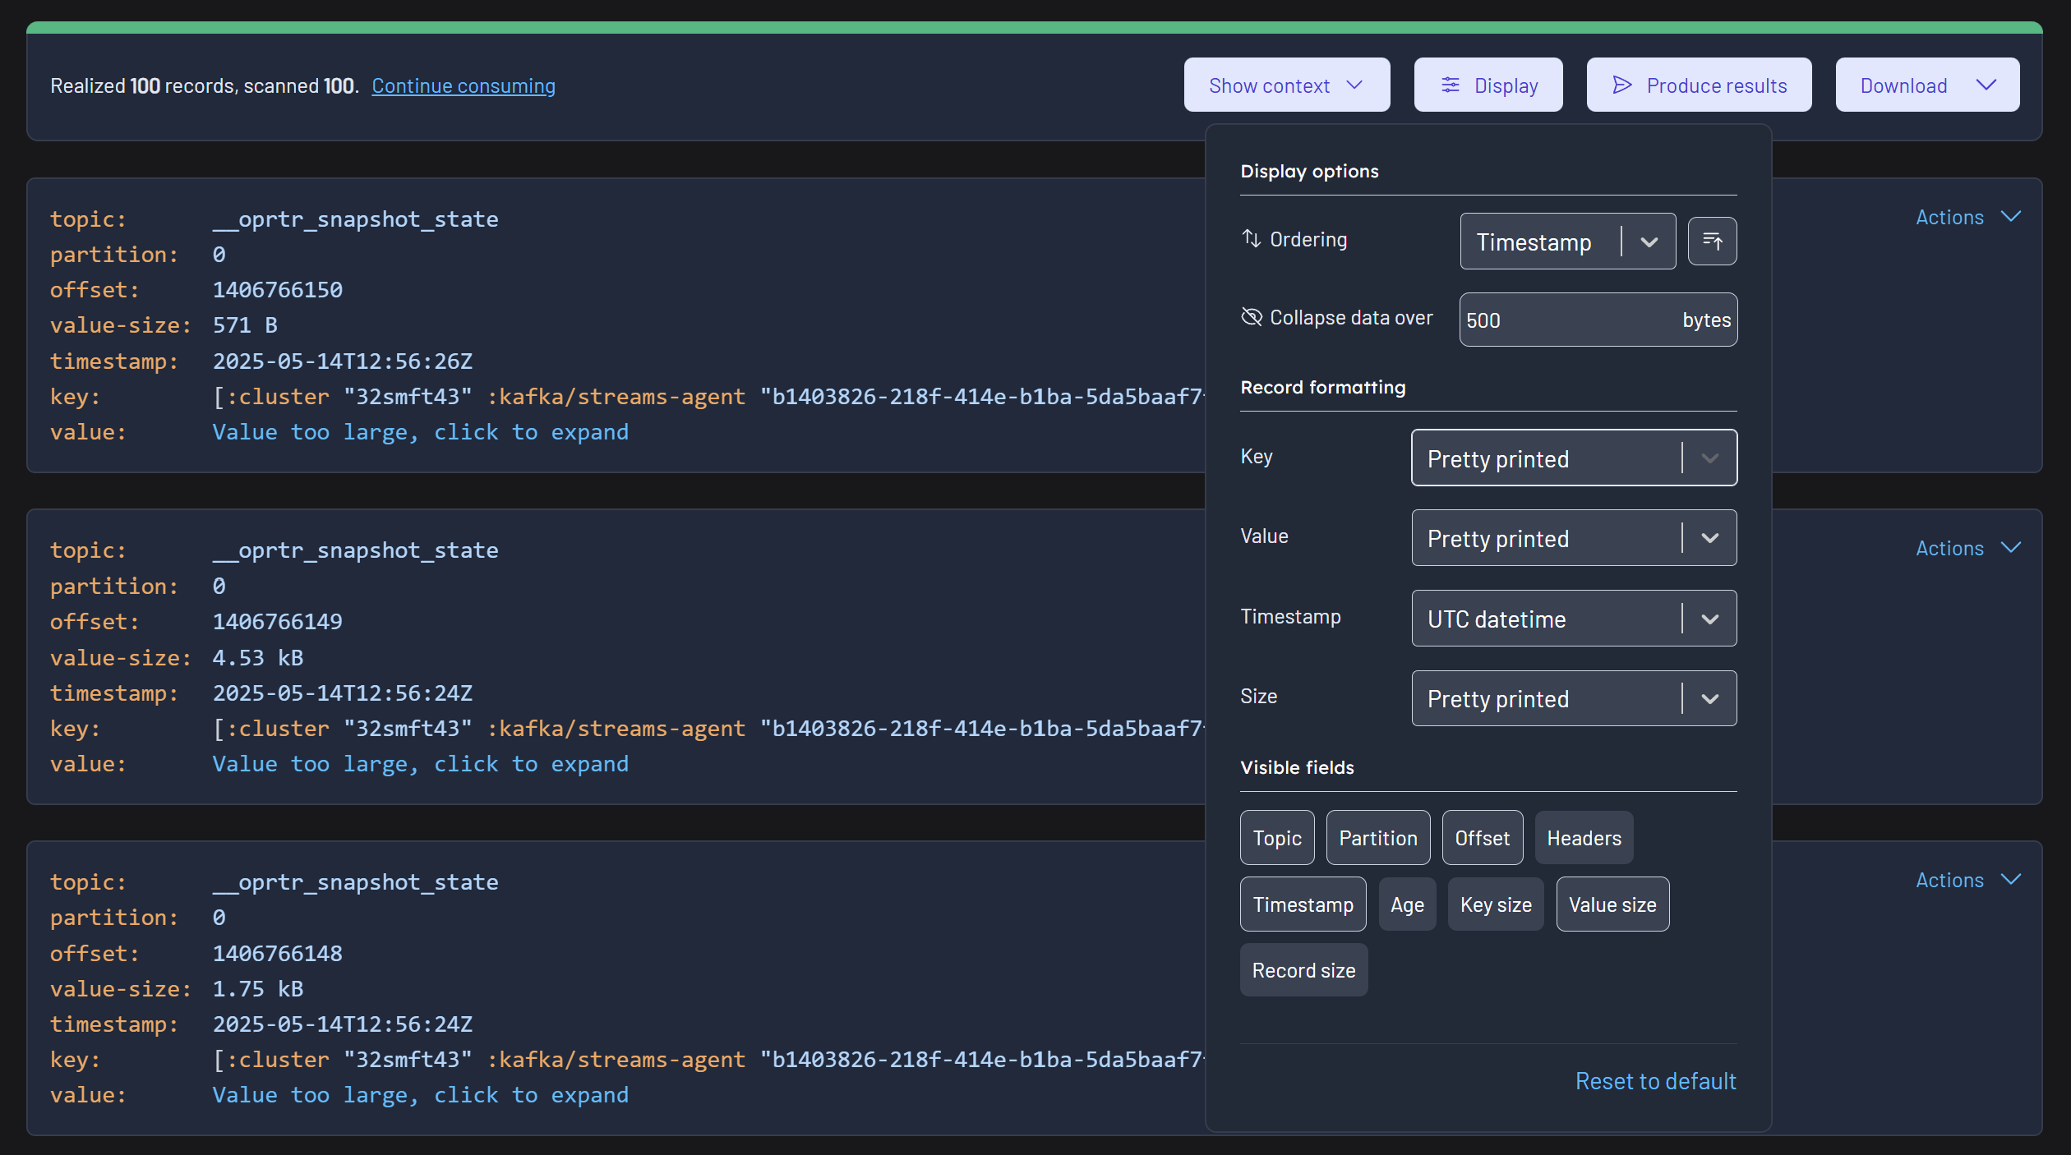
Task: Click the Produce results send icon
Action: [1621, 85]
